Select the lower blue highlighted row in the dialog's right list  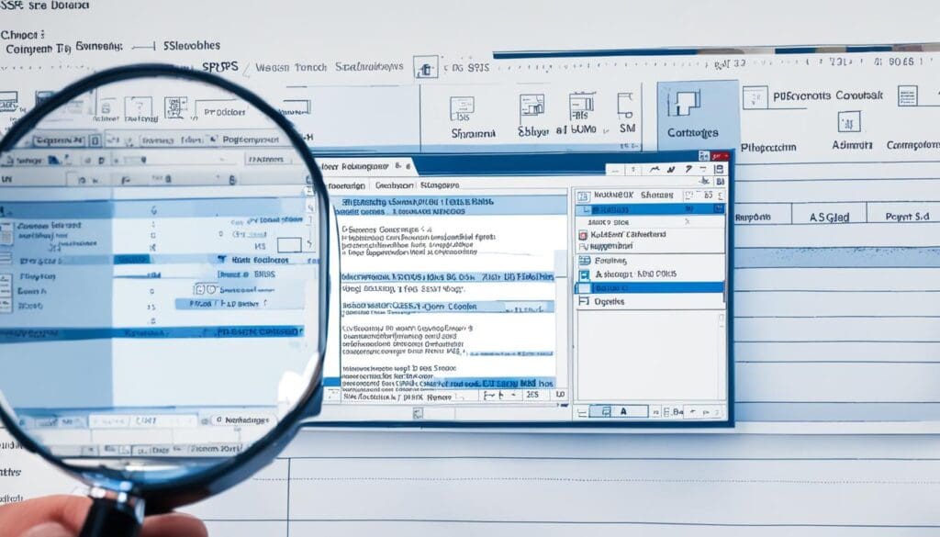(649, 288)
